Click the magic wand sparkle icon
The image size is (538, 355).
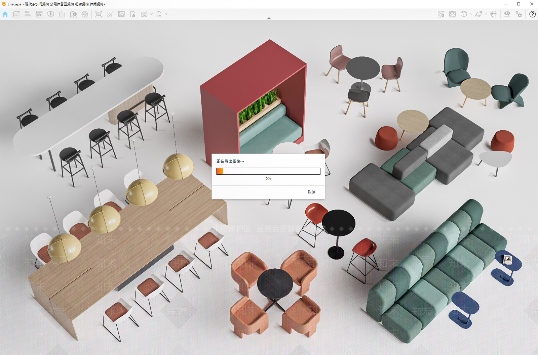coord(110,14)
